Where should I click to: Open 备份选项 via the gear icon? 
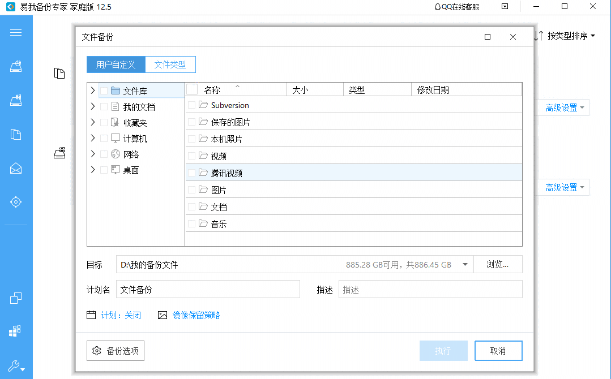click(115, 351)
